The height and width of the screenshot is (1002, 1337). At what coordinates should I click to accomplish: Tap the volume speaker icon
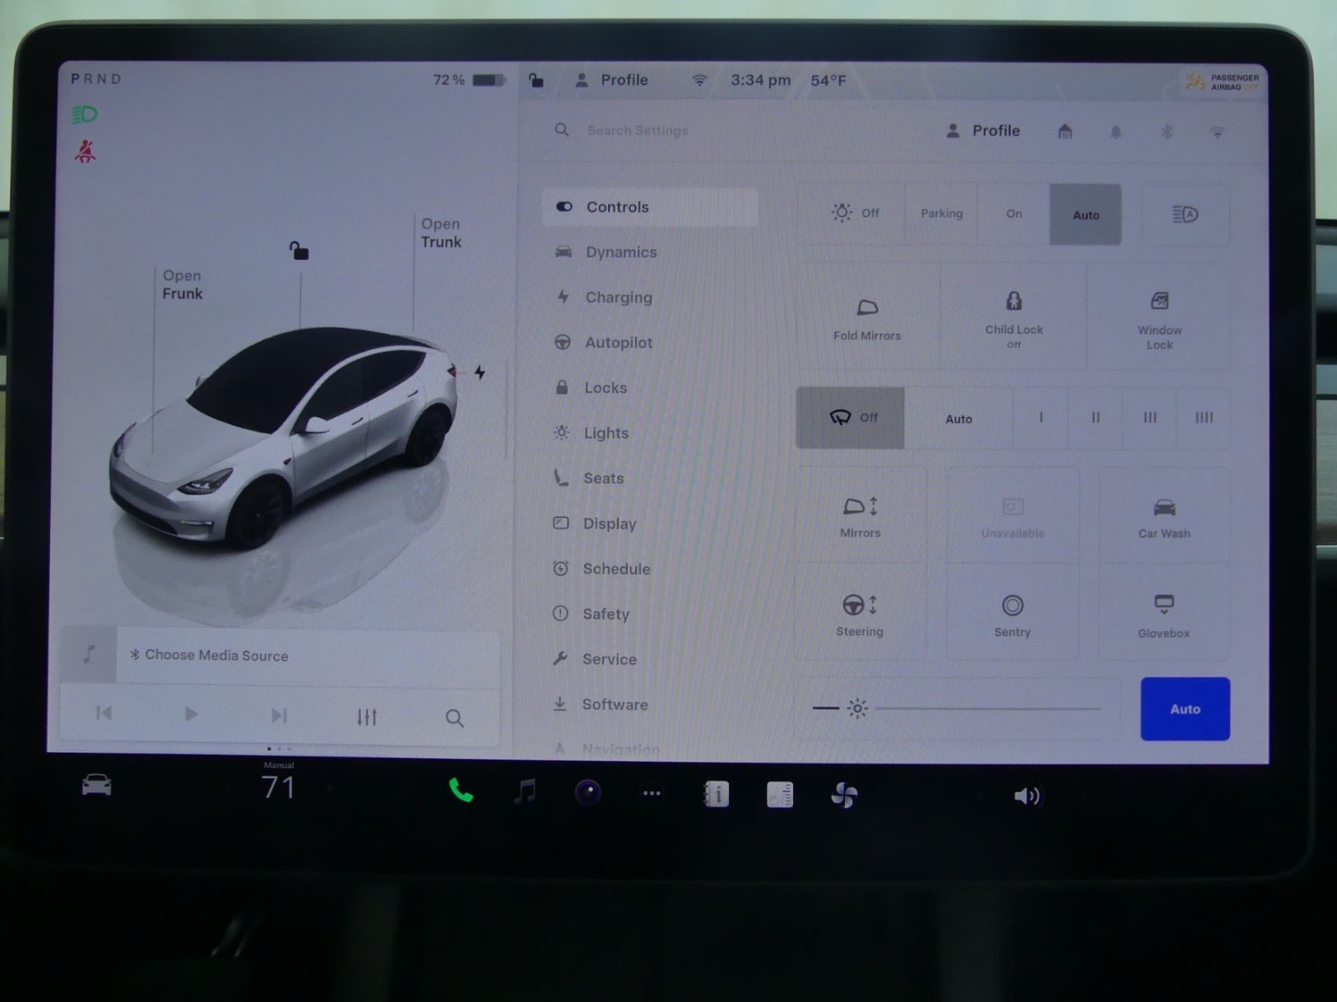pos(1026,796)
